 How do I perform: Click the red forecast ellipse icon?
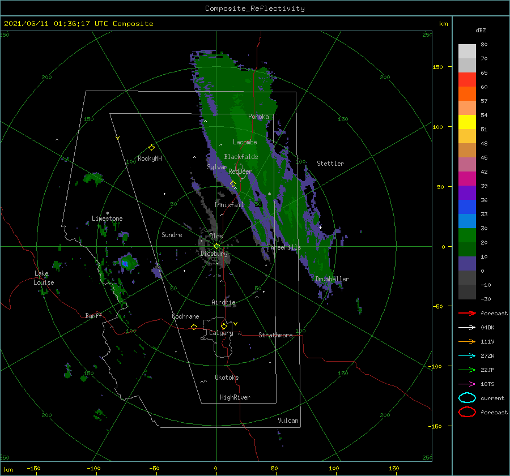[x=467, y=412]
